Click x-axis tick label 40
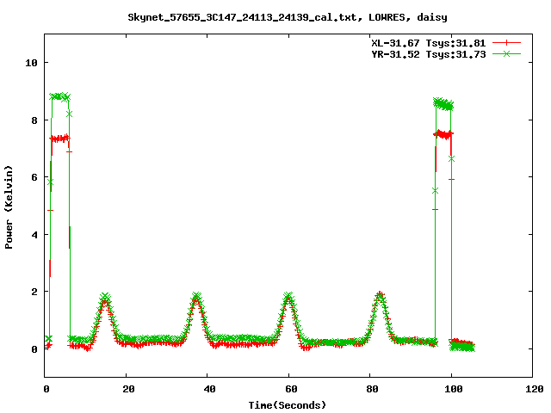This screenshot has width=551, height=413. click(x=210, y=389)
